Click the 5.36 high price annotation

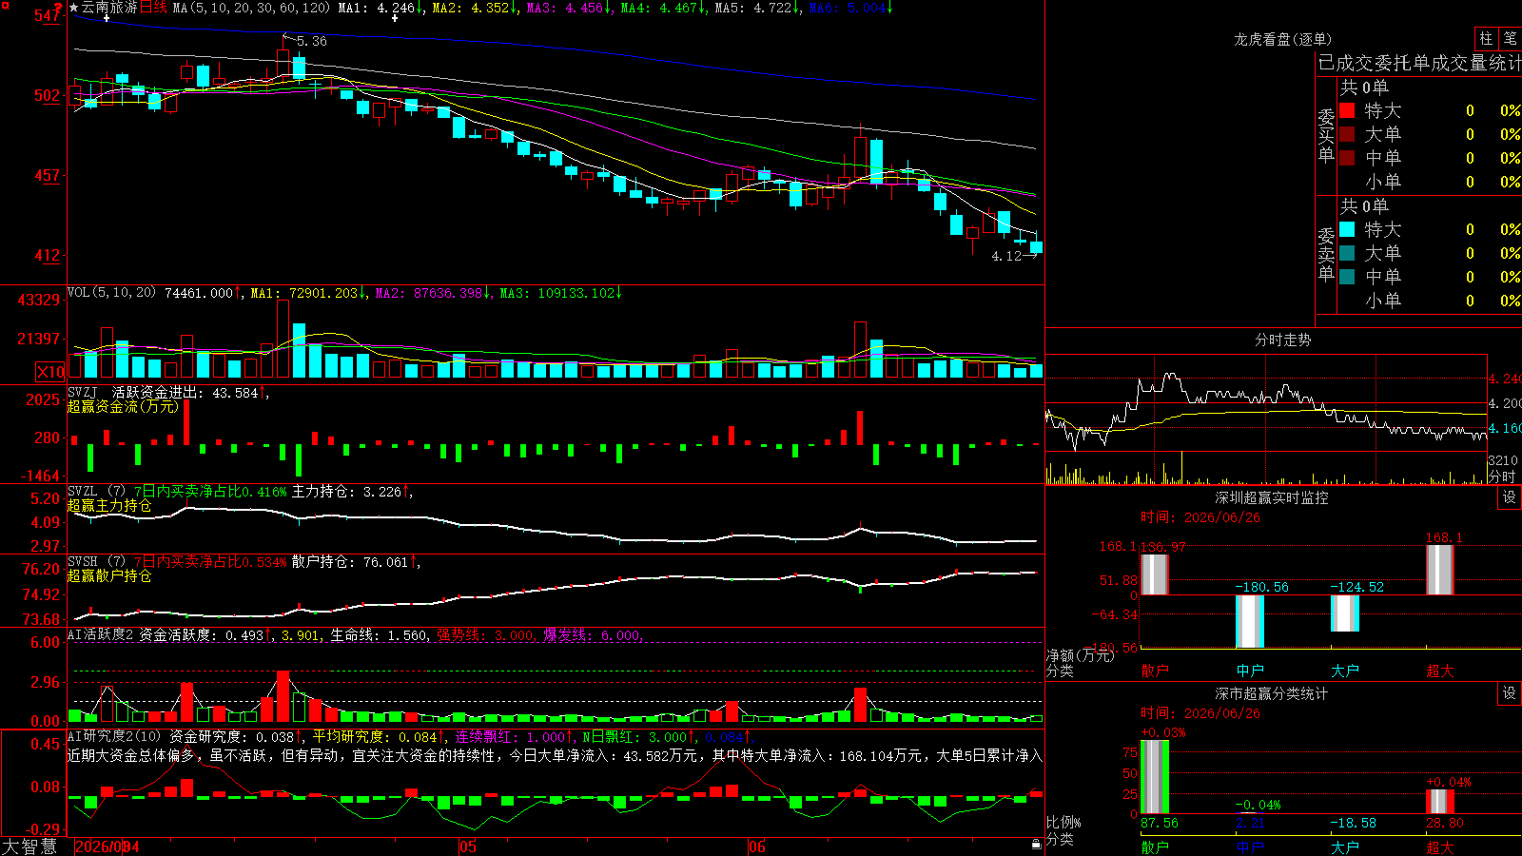tap(311, 41)
